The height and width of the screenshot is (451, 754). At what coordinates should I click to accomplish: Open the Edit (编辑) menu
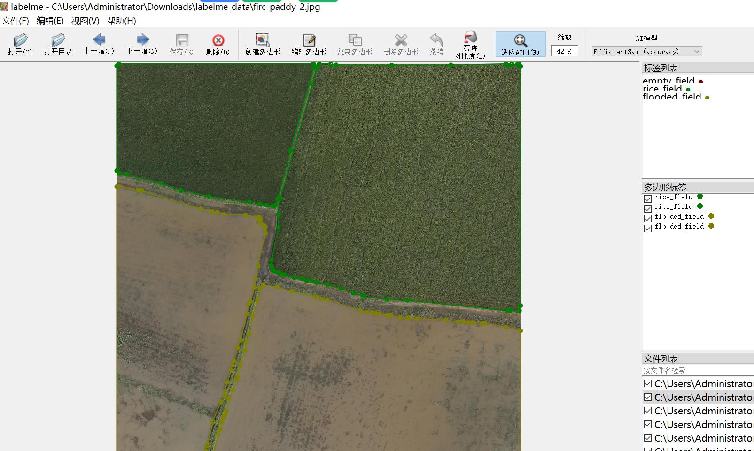[x=50, y=21]
